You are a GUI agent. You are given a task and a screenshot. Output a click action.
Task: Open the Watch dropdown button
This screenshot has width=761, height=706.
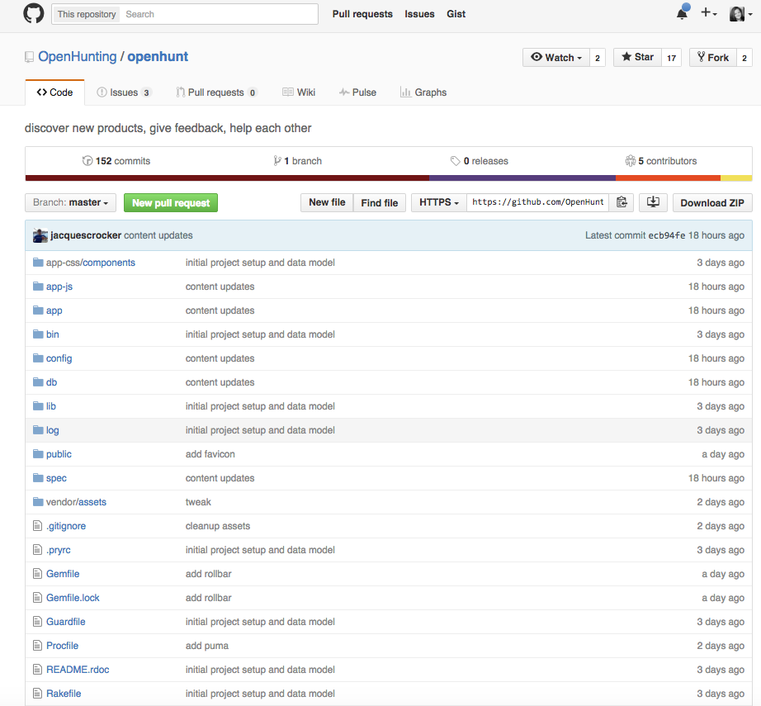(x=556, y=57)
